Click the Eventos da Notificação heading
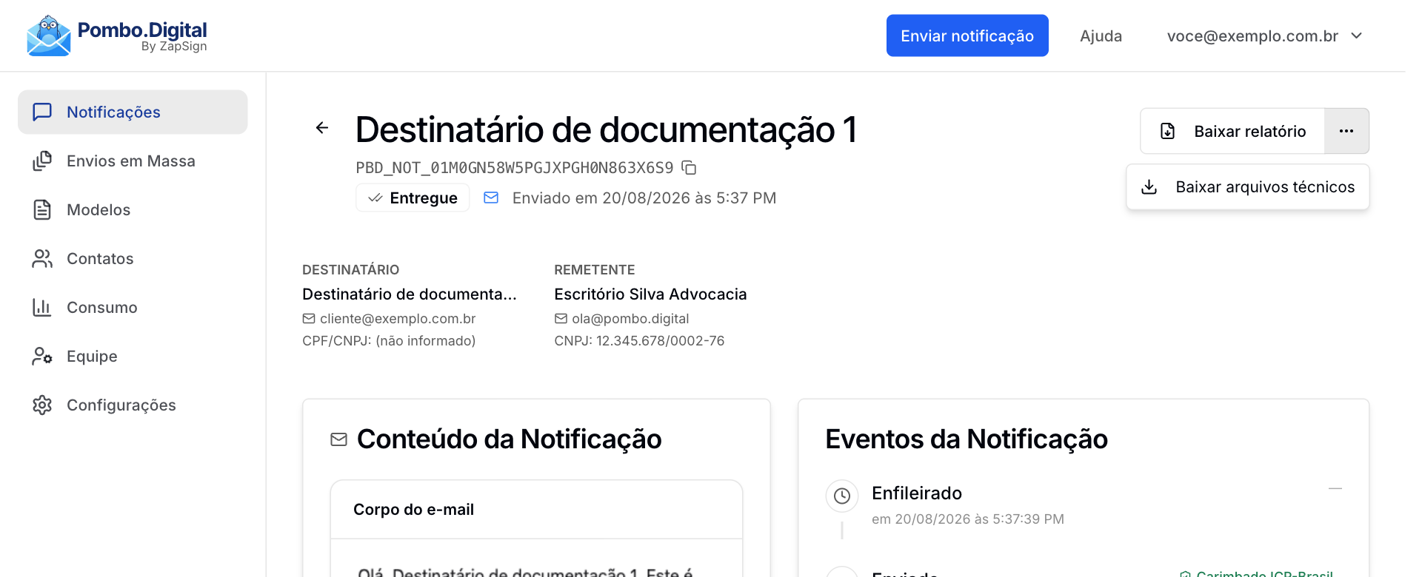The image size is (1422, 577). (967, 439)
